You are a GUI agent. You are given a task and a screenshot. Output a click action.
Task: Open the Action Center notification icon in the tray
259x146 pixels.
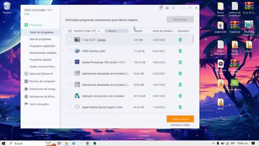(x=253, y=143)
